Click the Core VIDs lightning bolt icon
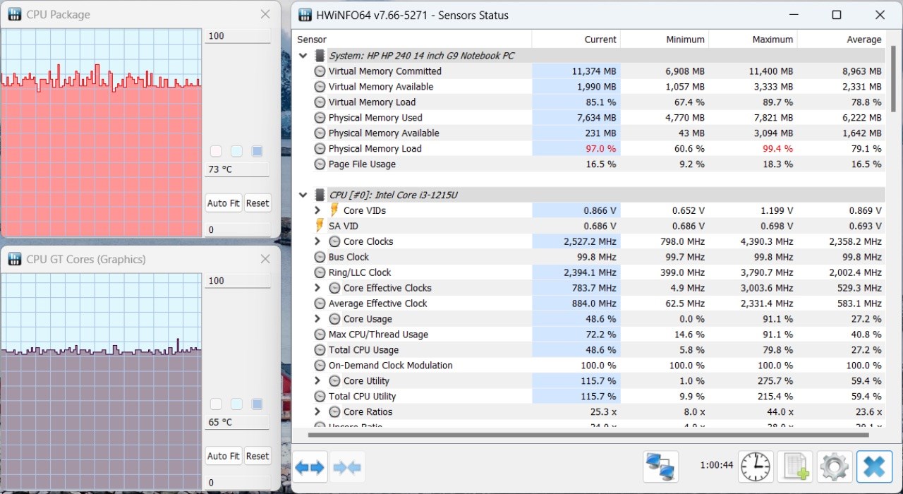Viewport: 903px width, 494px height. [x=334, y=210]
